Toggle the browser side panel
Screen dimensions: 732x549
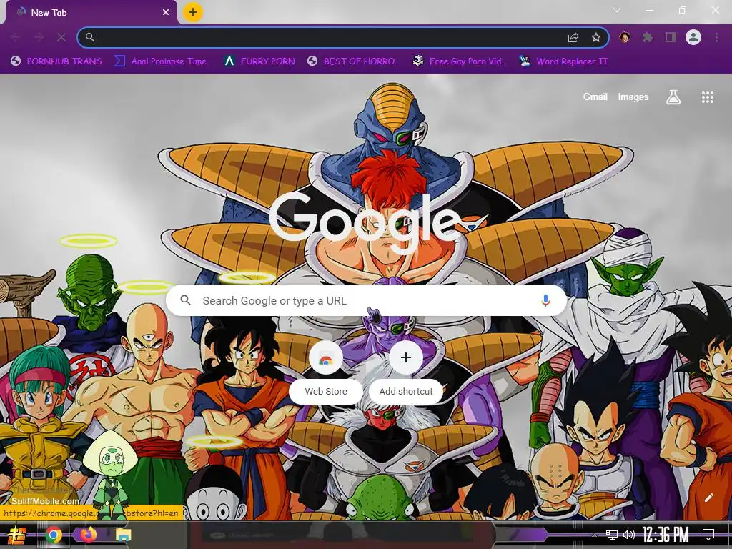click(x=671, y=37)
